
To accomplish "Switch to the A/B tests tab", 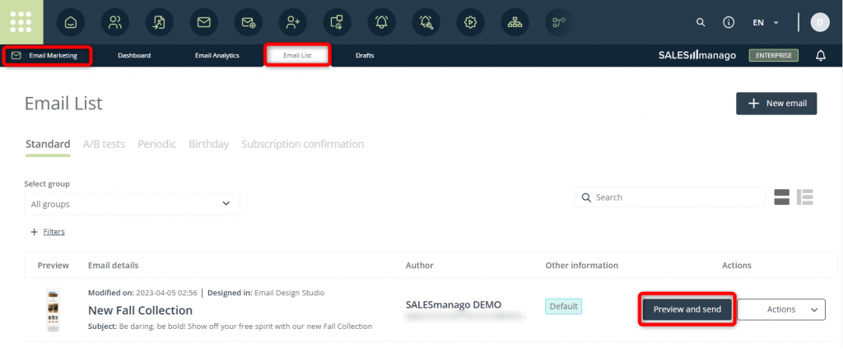I will point(105,144).
